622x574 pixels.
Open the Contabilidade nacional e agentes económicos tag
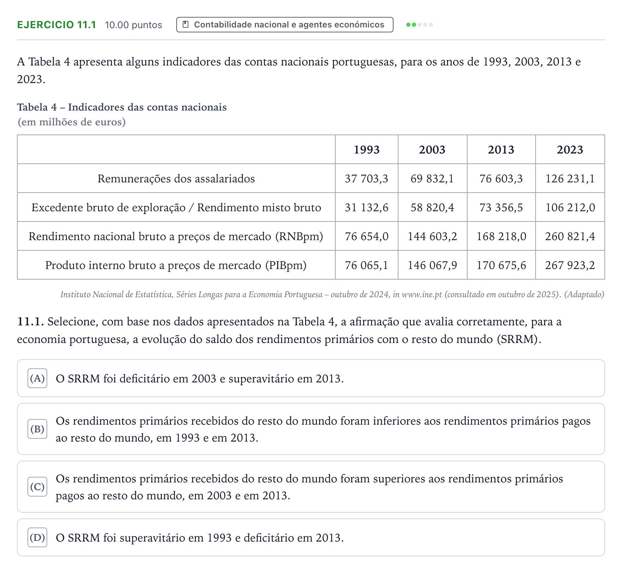pyautogui.click(x=285, y=25)
